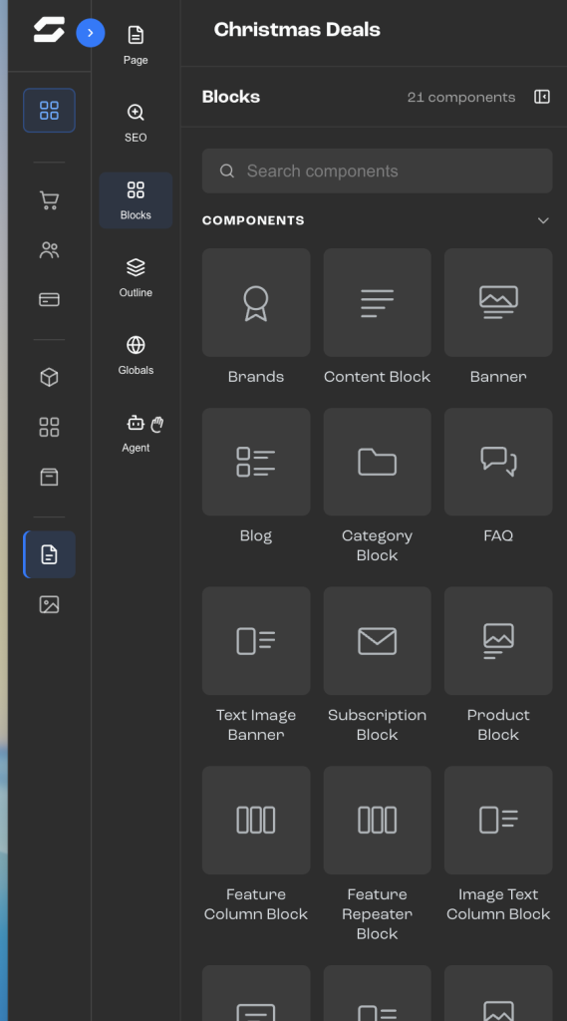Screen dimensions: 567x1021
Task: Select the pages document icon in the left rail
Action: pyautogui.click(x=50, y=554)
